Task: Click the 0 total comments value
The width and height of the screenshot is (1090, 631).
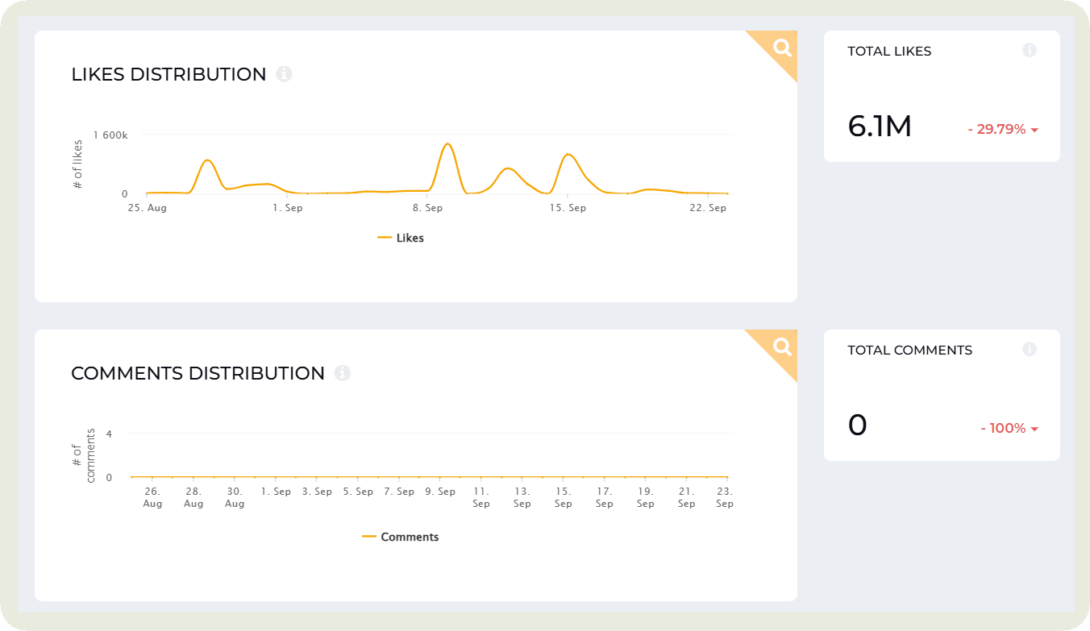Action: (857, 426)
